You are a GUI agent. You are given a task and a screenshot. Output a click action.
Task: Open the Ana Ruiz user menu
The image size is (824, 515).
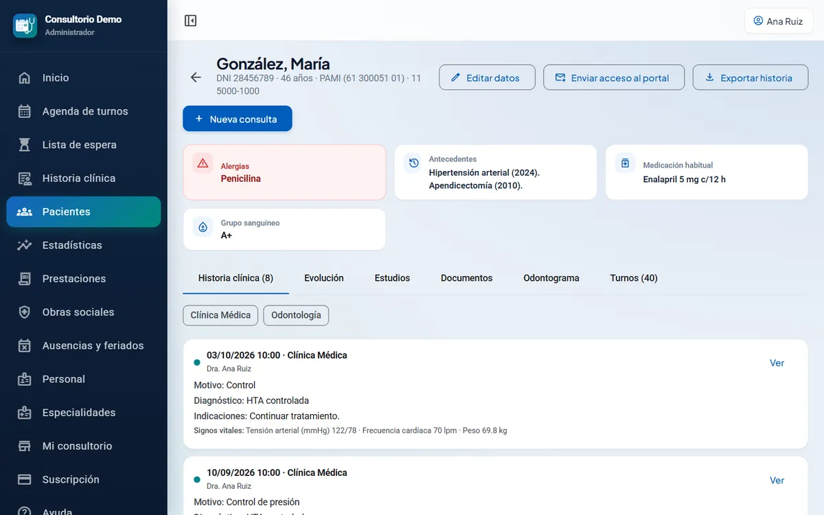click(779, 21)
